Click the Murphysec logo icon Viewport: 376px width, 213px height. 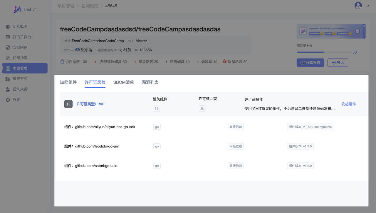coord(17,9)
